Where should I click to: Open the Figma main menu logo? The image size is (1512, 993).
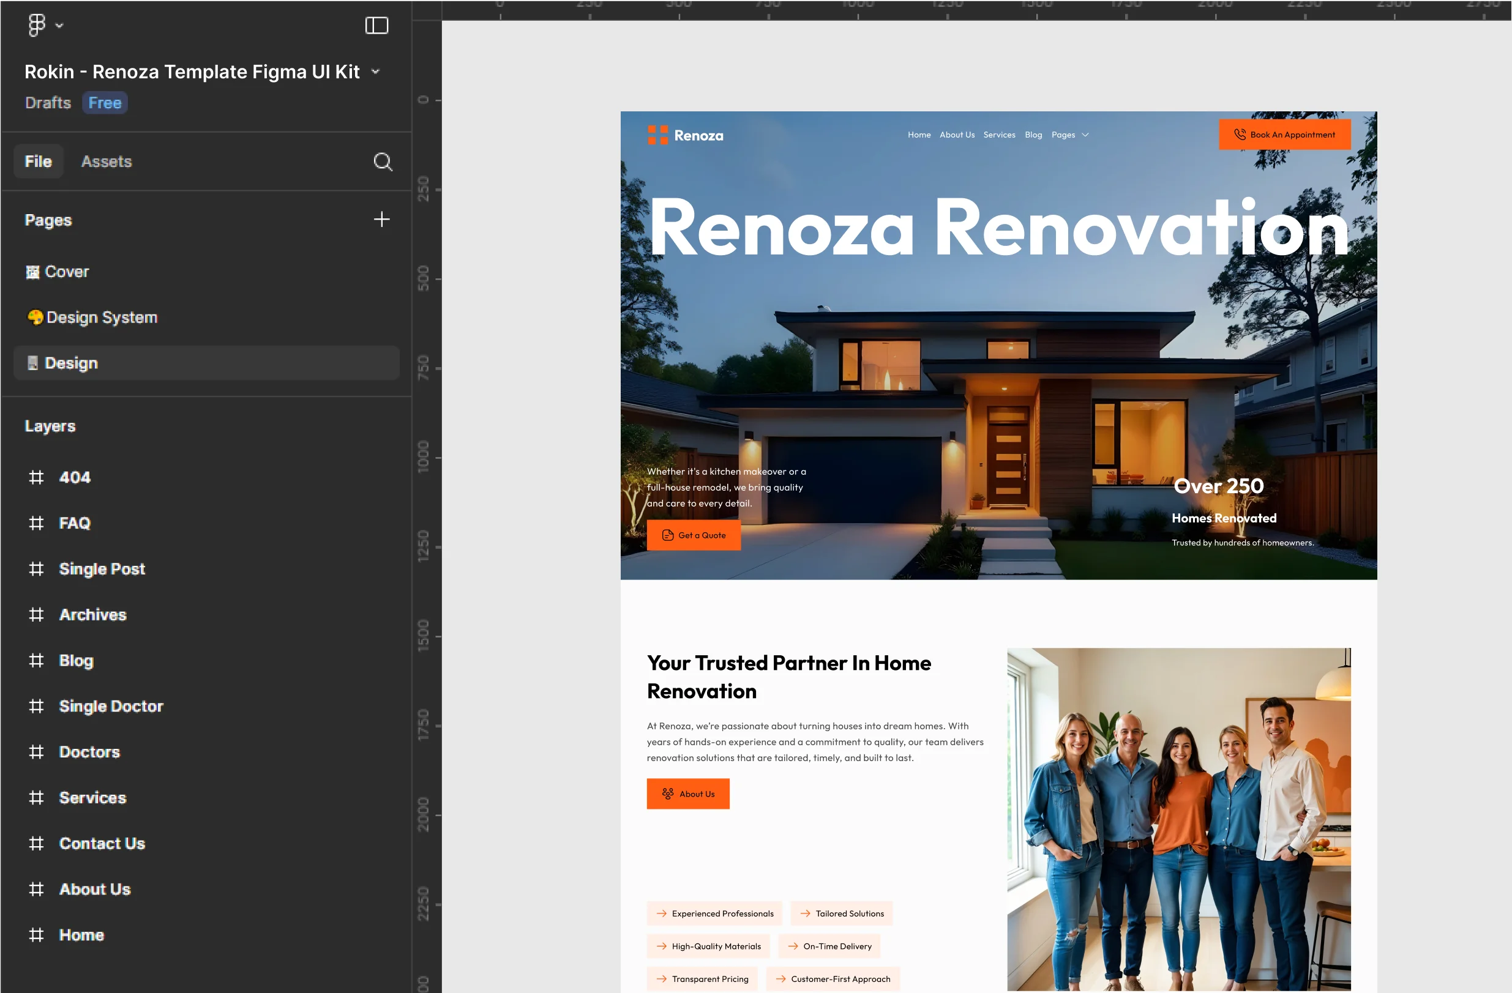tap(37, 26)
